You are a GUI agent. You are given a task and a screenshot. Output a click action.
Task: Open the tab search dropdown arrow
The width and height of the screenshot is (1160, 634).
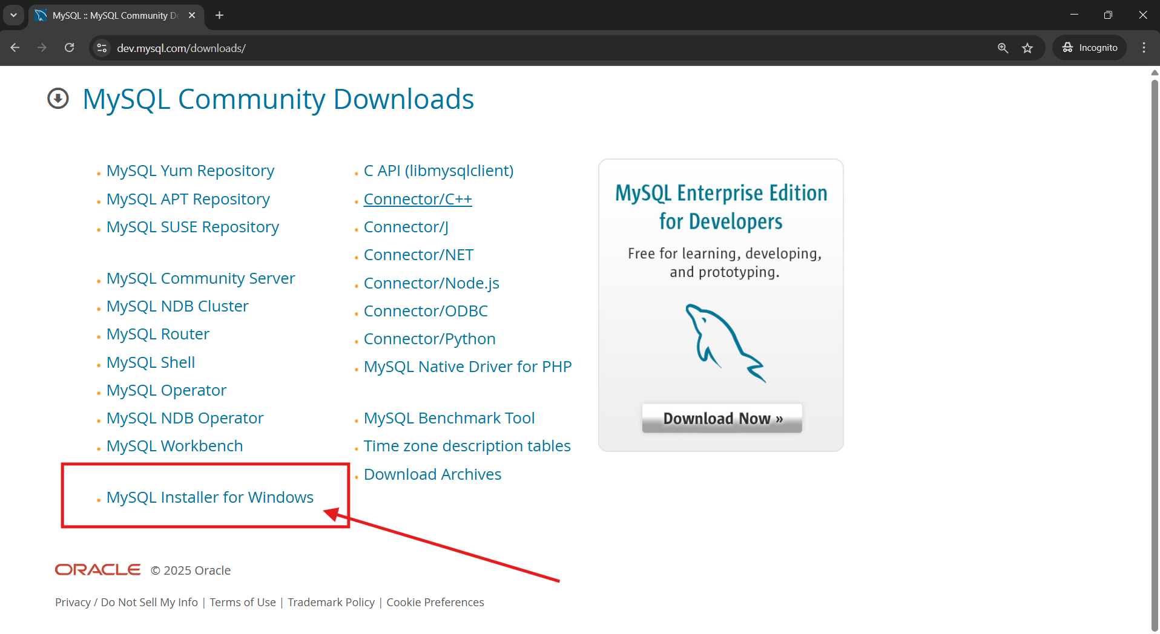tap(13, 15)
